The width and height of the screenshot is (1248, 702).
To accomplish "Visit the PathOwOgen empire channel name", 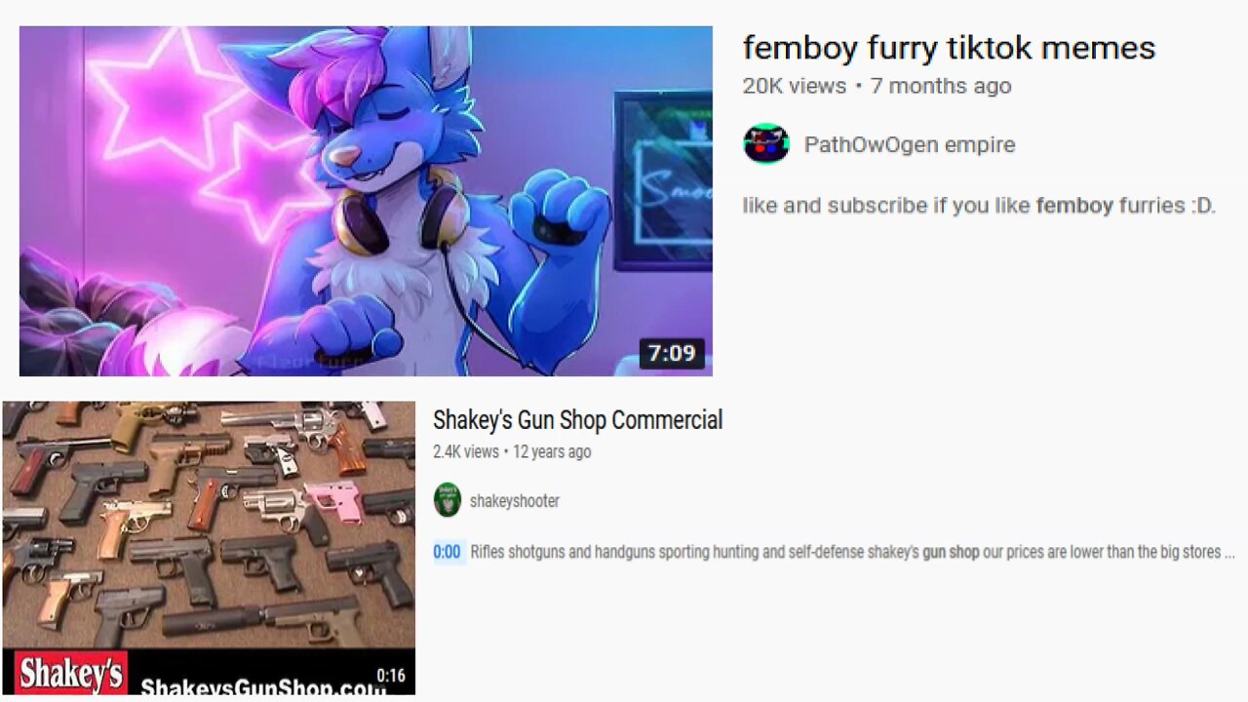I will [910, 144].
